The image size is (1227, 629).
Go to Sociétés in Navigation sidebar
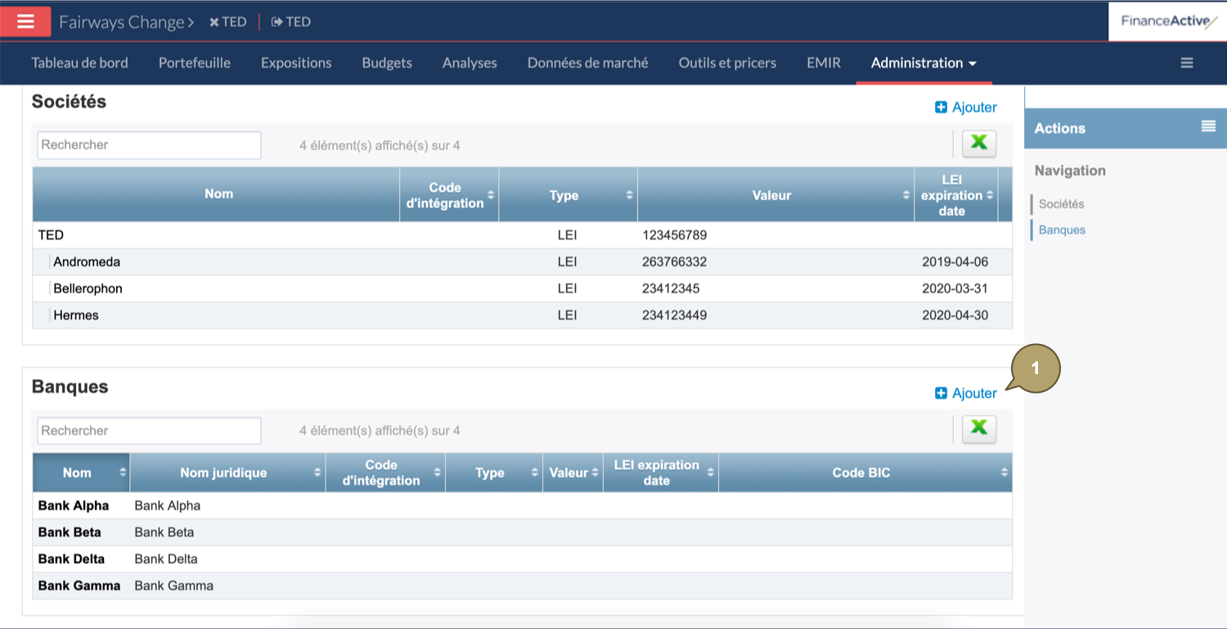point(1061,203)
